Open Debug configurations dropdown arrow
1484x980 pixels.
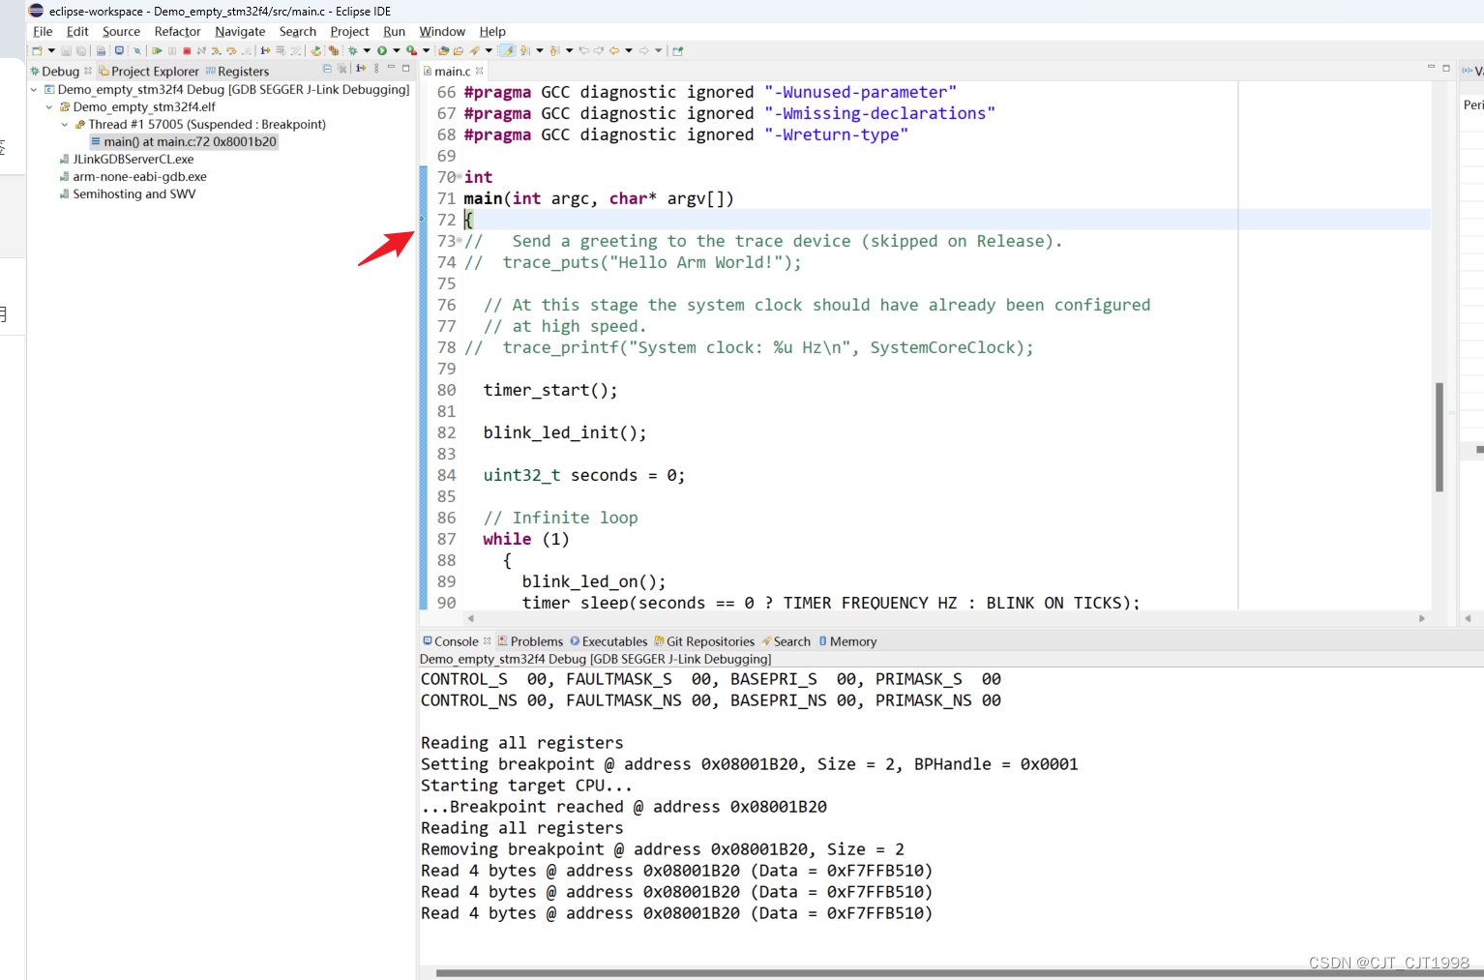[x=367, y=50]
